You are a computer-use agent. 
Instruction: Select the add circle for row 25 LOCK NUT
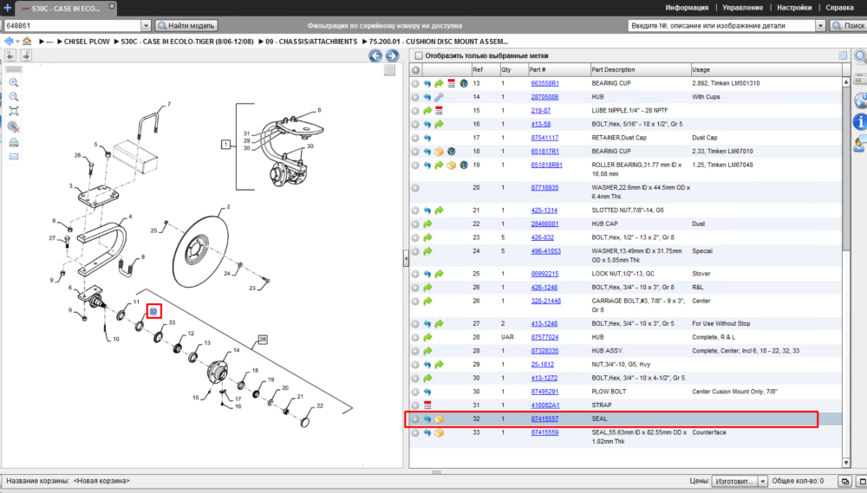415,274
